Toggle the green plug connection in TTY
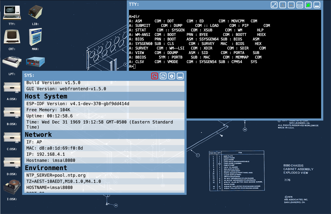The height and width of the screenshot is (214, 331). tap(308, 5)
